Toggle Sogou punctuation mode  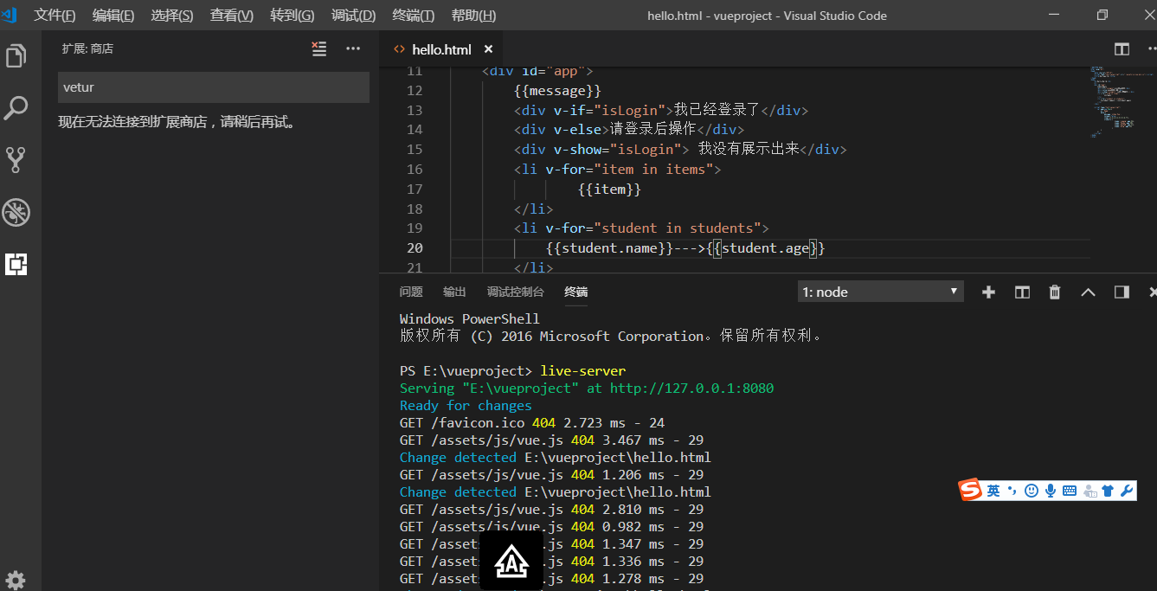coord(1012,491)
